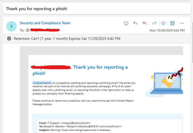Forward this email using the arrow icon
Image resolution: width=193 pixels, height=133 pixels.
pyautogui.click(x=154, y=23)
